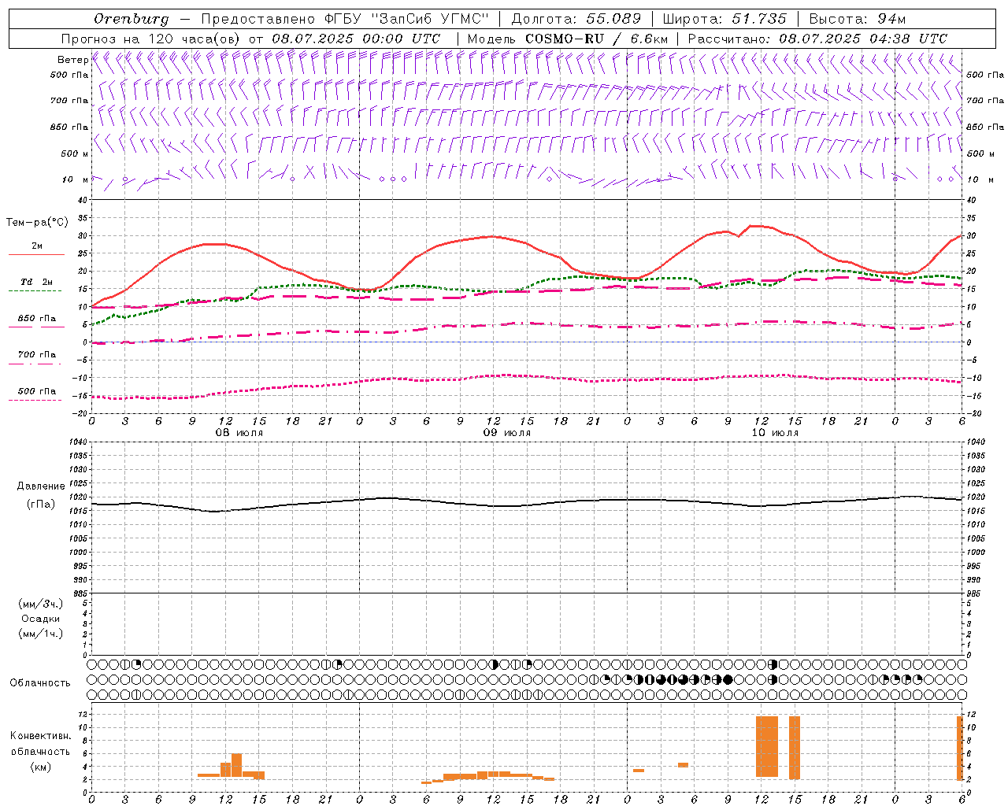1008x806 pixels.
Task: Click the Orenburg station title
Action: [x=132, y=19]
